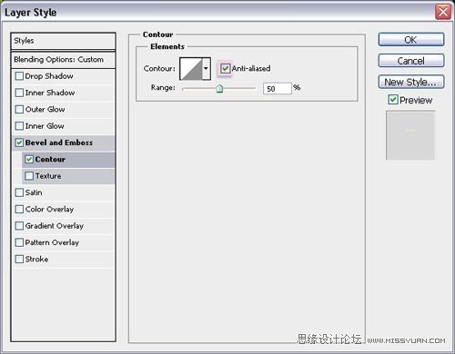The width and height of the screenshot is (455, 354).
Task: Select the Texture sub-item label
Action: [48, 176]
